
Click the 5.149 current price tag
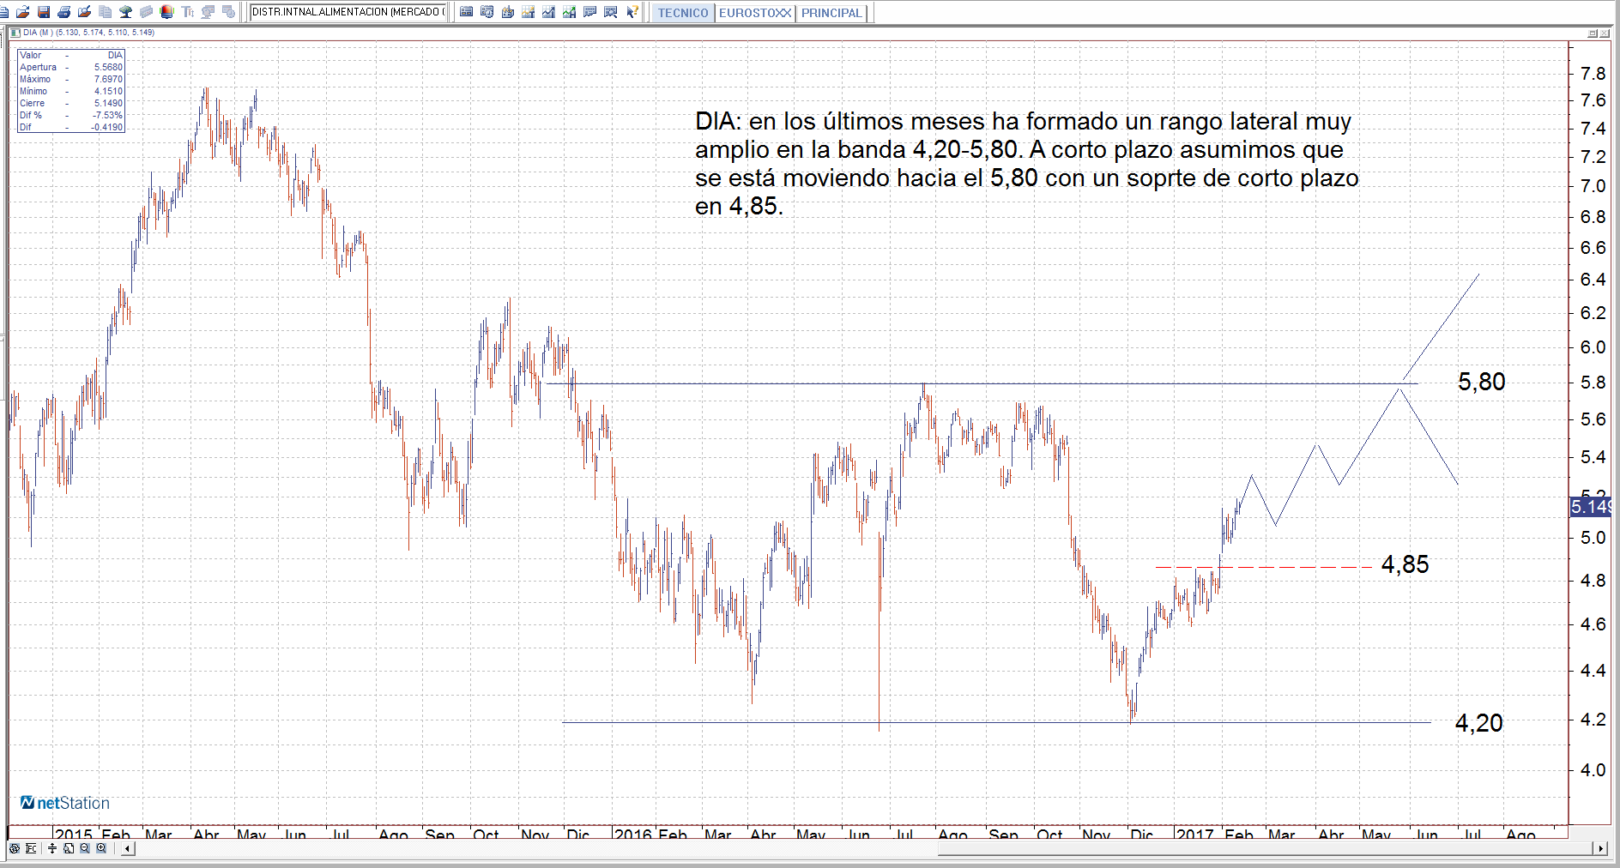pos(1590,507)
